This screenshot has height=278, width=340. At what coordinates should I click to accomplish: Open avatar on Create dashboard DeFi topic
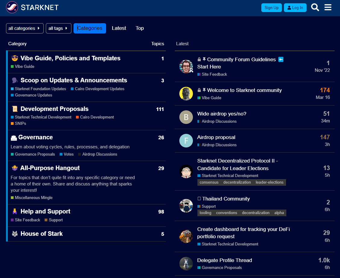(186, 236)
